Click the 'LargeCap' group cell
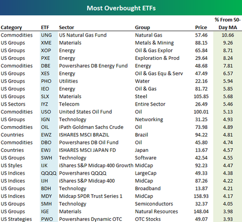Image resolution: width=242 pixels, height=222 pixels. tap(146, 174)
